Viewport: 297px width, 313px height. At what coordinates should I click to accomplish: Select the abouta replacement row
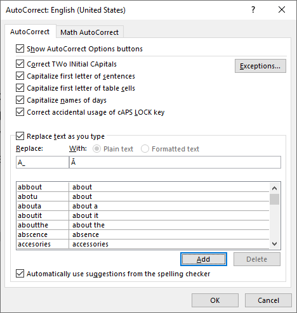click(143, 206)
